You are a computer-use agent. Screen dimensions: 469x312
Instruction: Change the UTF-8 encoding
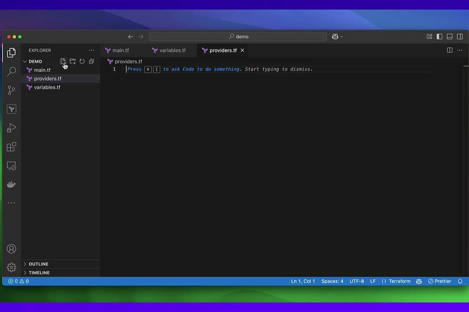[x=357, y=281]
